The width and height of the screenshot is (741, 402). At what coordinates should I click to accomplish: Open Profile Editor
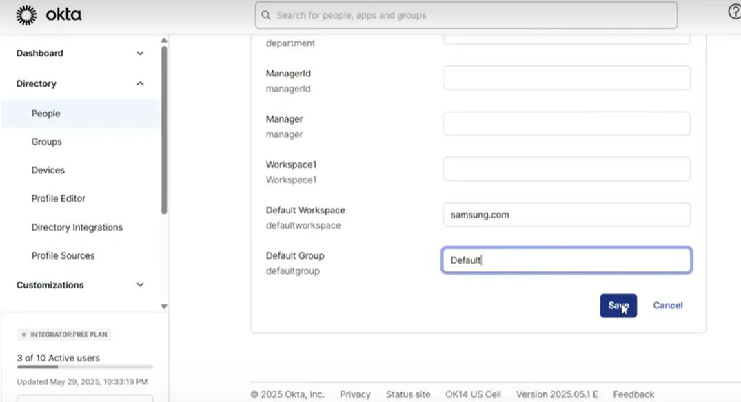pos(59,198)
